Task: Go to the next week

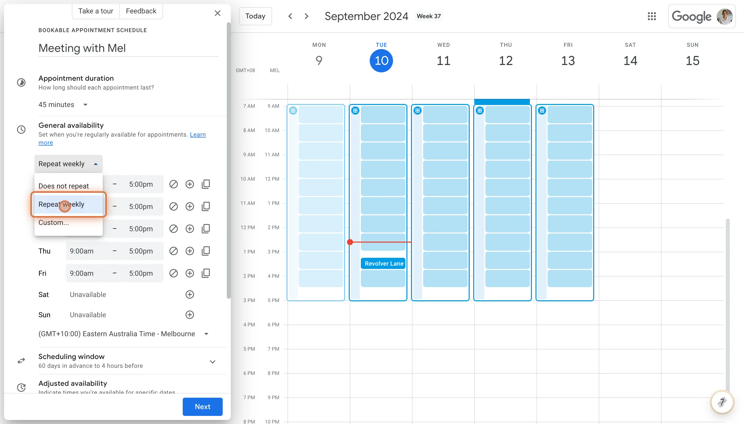Action: click(306, 16)
